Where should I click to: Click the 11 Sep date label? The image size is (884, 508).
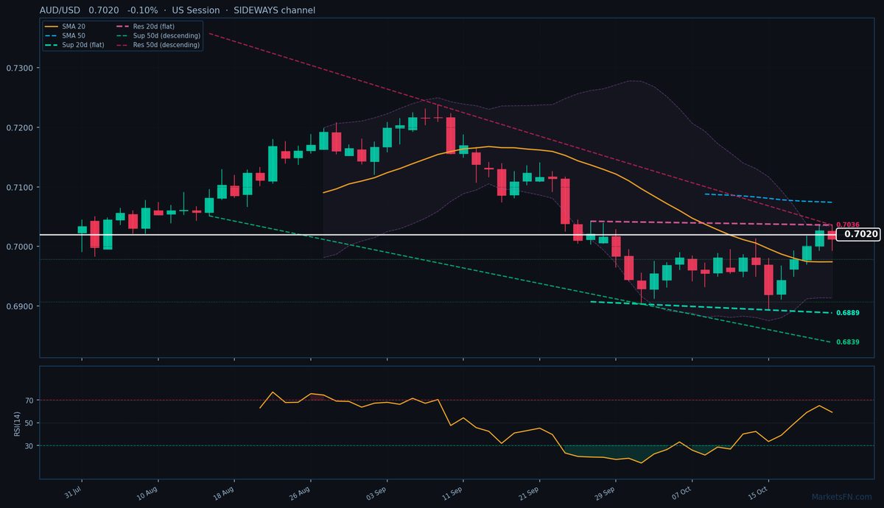pos(452,492)
